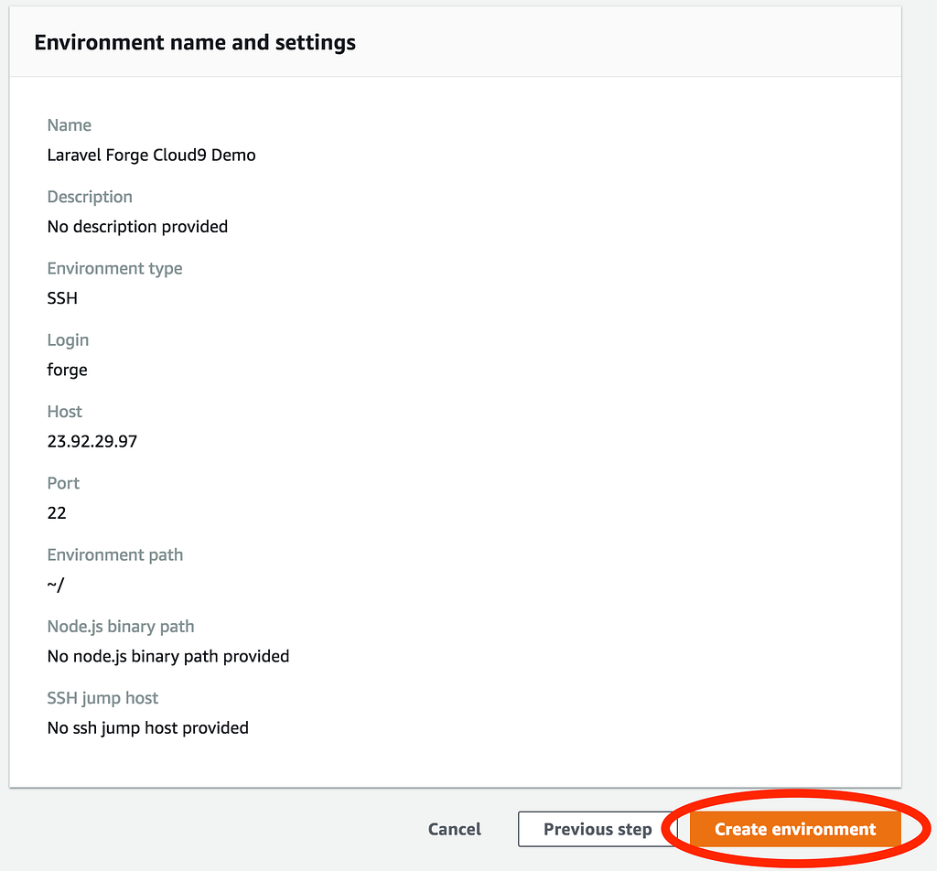Click the Login field label
This screenshot has width=937, height=871.
tap(68, 339)
